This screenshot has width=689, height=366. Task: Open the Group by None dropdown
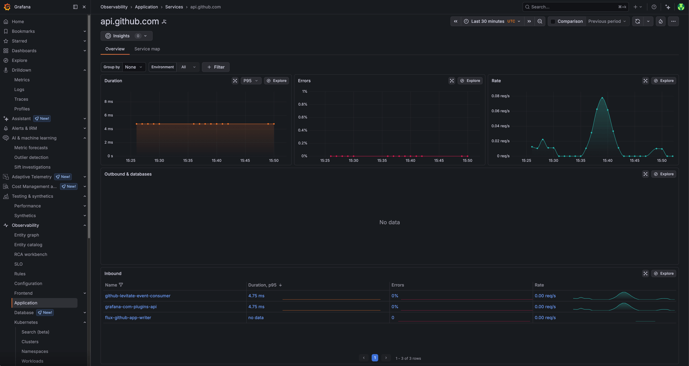coord(134,67)
